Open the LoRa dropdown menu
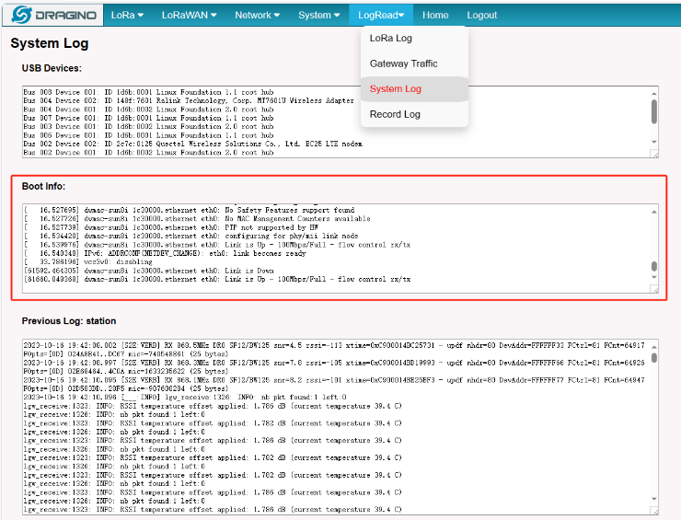681x520 pixels. tap(127, 16)
